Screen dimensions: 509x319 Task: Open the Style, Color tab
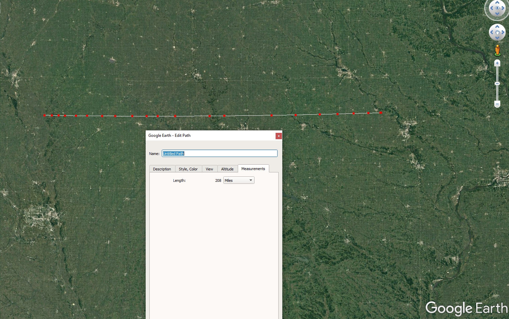point(188,169)
